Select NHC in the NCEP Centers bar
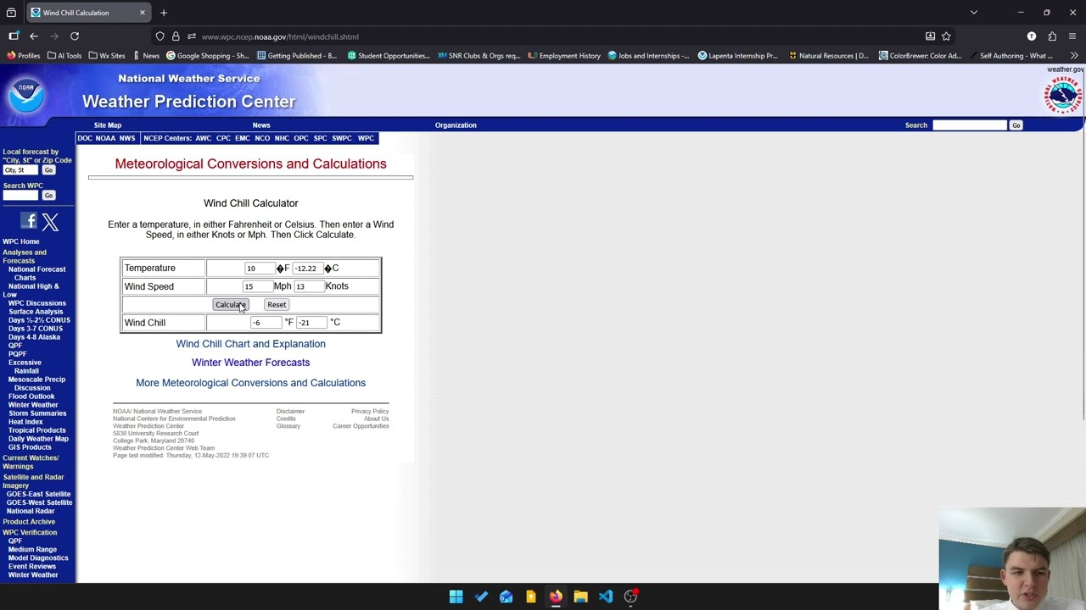1086x610 pixels. (x=282, y=138)
